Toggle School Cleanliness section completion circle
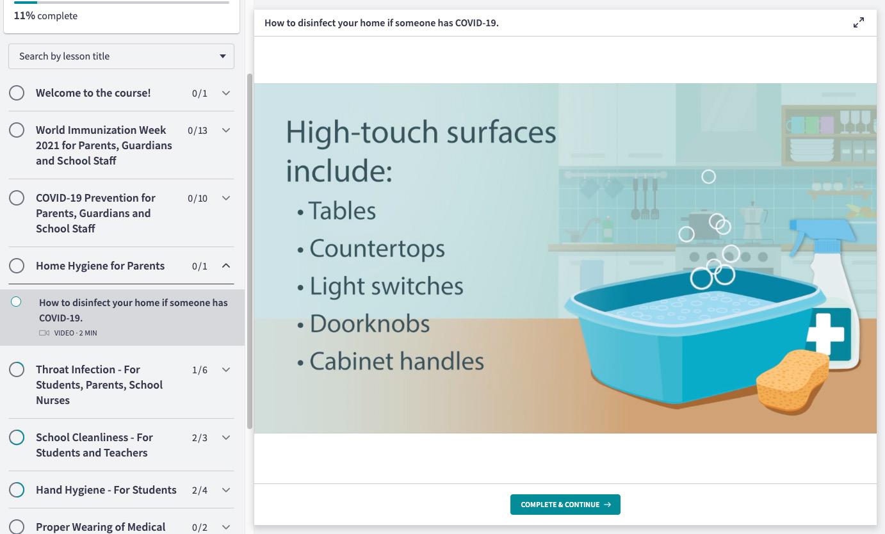 tap(17, 437)
